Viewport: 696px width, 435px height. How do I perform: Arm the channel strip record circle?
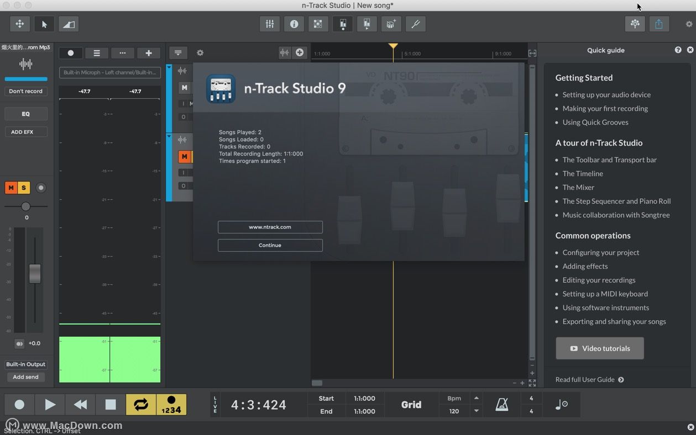coord(41,188)
